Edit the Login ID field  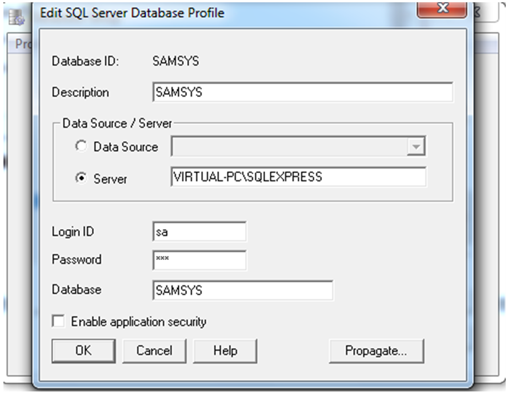[199, 232]
